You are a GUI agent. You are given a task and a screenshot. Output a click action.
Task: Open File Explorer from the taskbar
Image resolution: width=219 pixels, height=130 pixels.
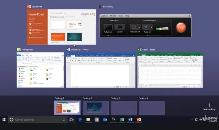88,120
